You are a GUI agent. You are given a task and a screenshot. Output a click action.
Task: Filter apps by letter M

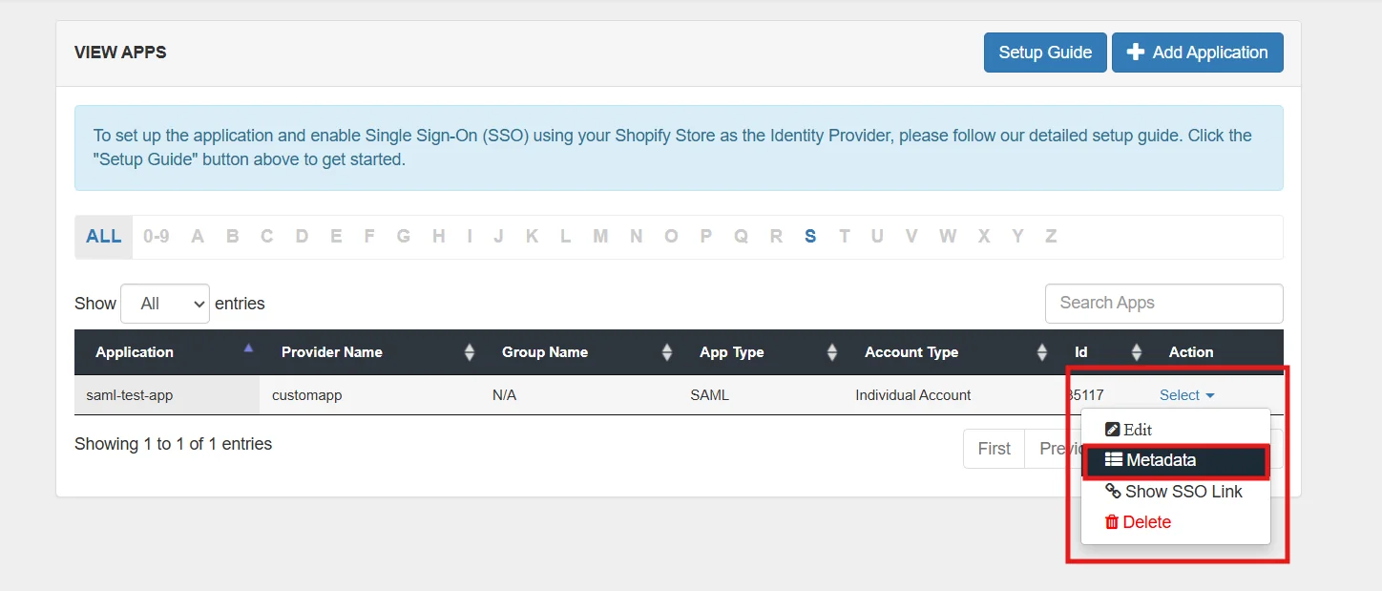600,236
